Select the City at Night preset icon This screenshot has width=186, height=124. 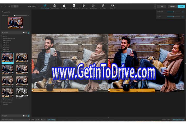pos(64,6)
